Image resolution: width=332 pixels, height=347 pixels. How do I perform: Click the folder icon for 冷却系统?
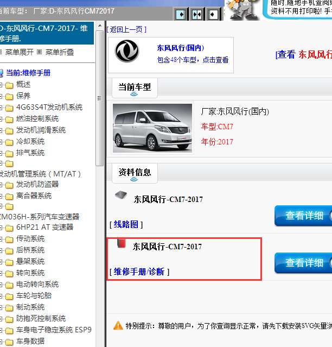9,142
